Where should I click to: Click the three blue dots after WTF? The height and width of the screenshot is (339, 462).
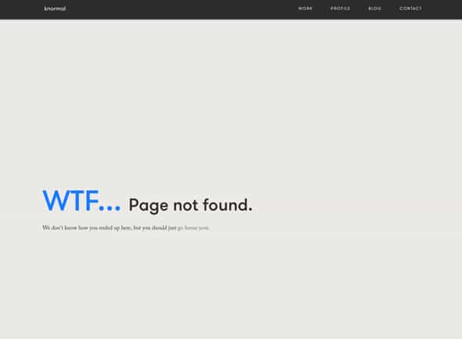click(110, 208)
